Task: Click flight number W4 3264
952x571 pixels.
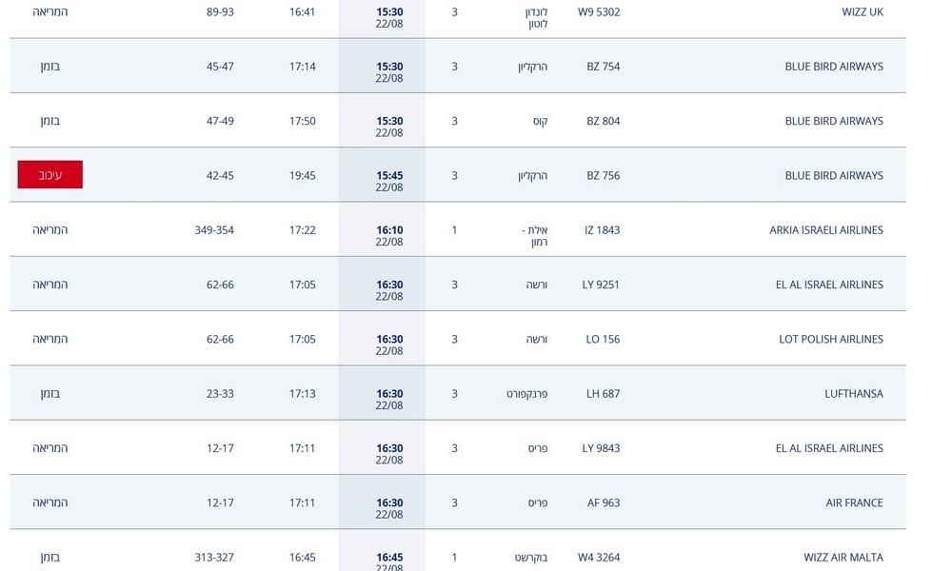Action: coord(599,557)
